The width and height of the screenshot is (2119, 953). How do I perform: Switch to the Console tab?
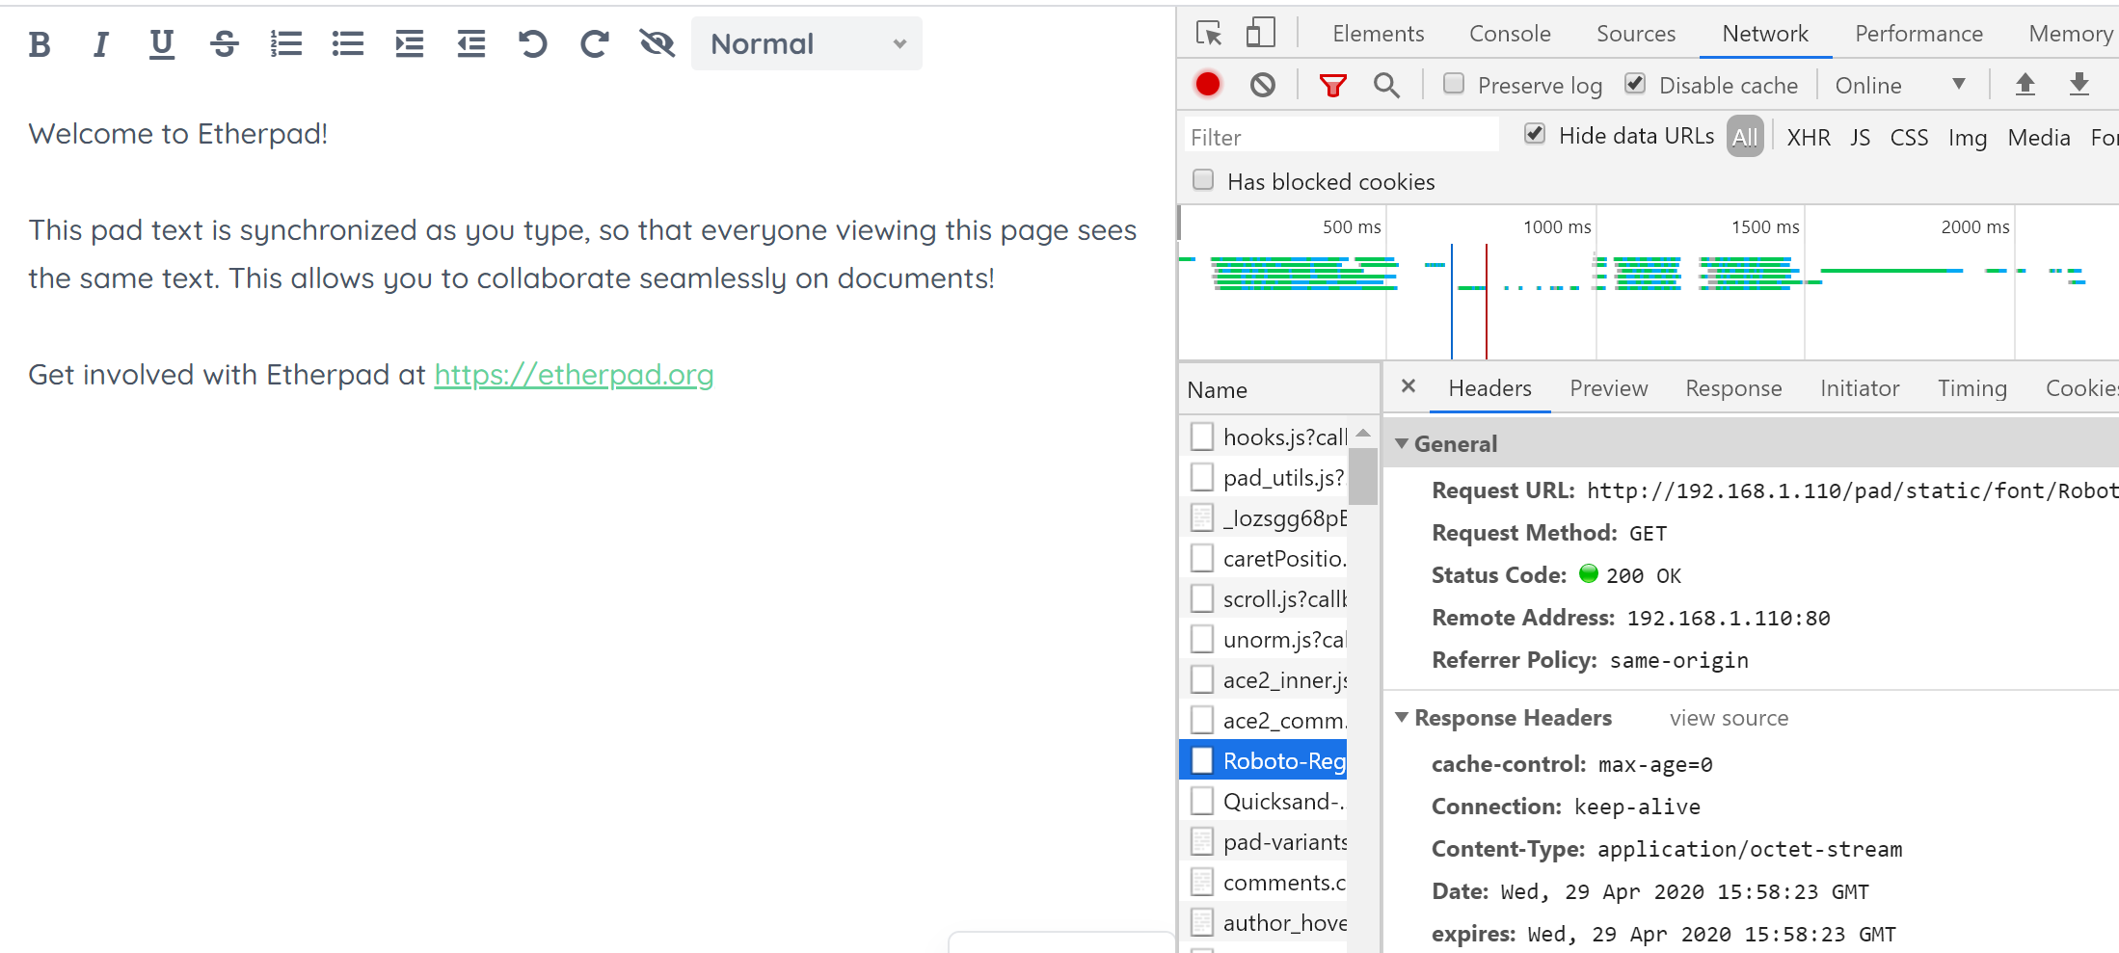(1510, 34)
